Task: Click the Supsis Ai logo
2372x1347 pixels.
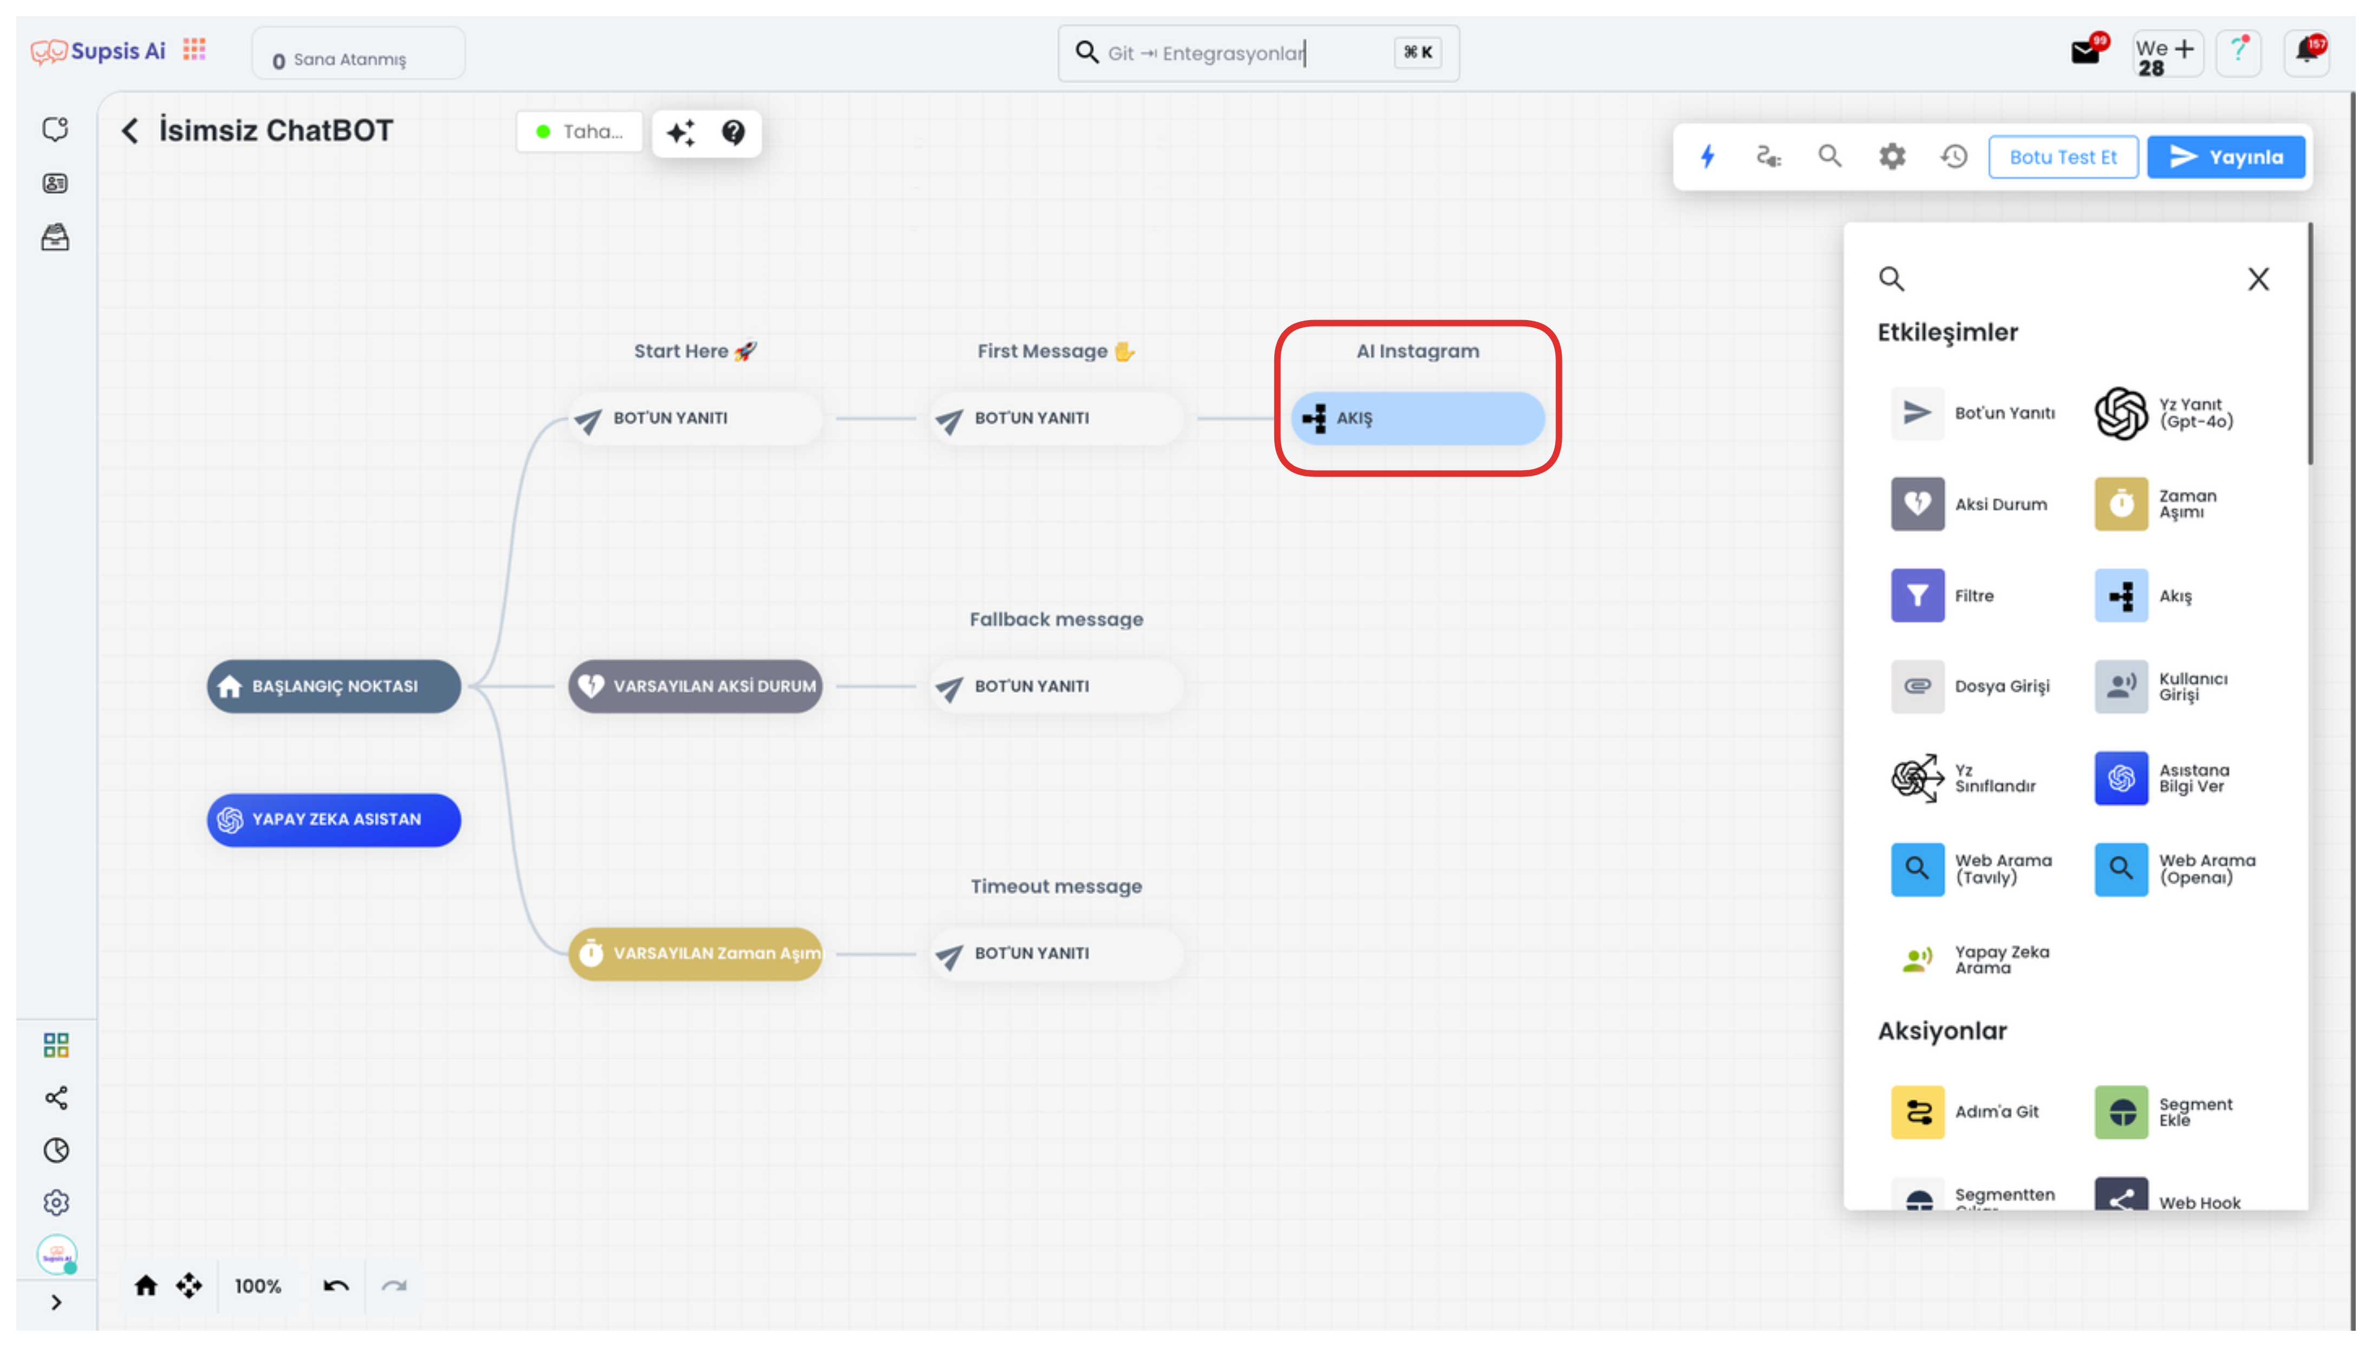Action: point(98,51)
